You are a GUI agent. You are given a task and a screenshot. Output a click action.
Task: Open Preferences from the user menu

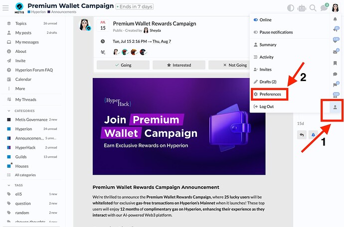(x=269, y=94)
